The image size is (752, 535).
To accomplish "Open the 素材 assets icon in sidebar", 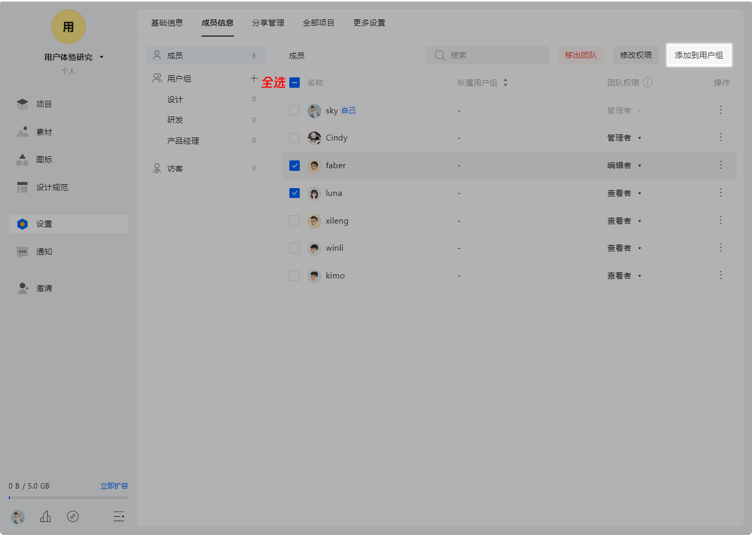I will point(22,132).
